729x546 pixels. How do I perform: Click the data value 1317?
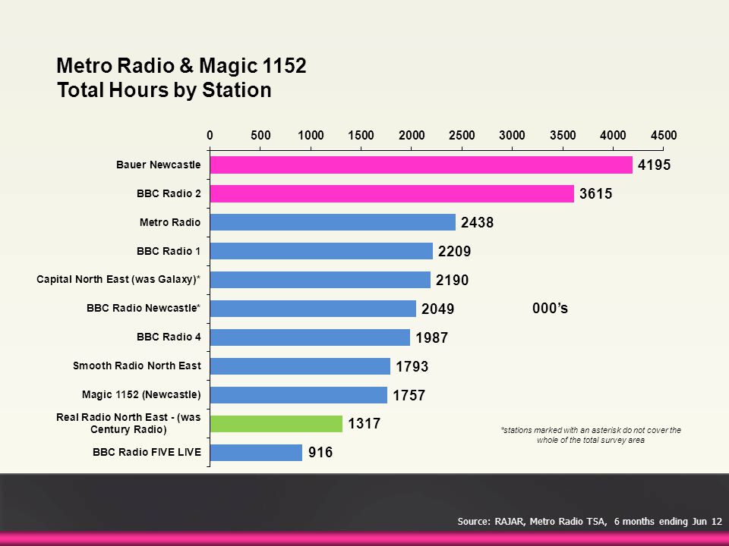364,423
